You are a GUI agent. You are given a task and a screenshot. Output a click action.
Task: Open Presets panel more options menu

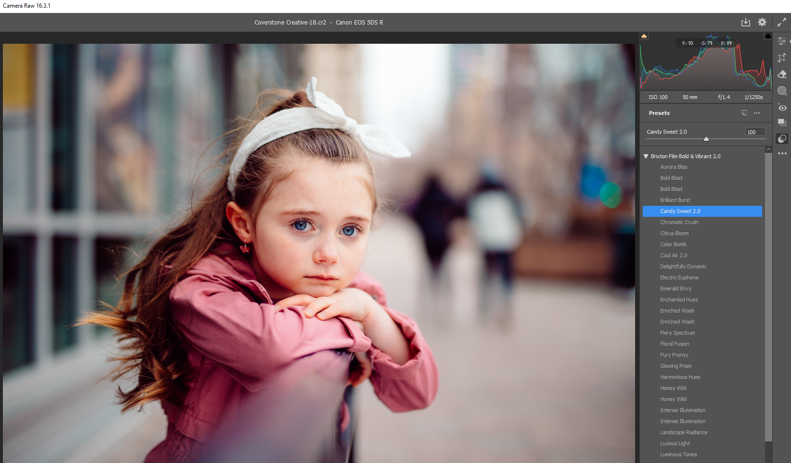pos(757,113)
